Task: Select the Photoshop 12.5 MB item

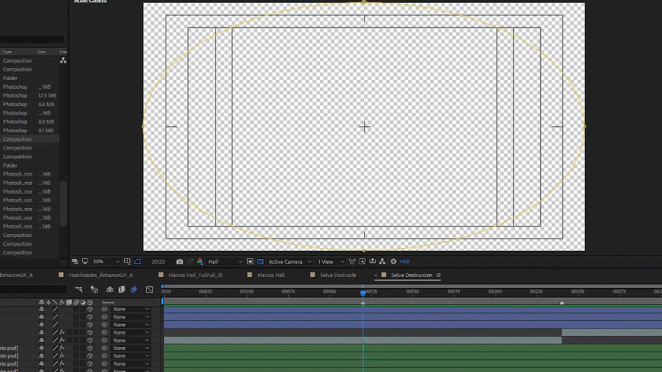Action: [30, 96]
